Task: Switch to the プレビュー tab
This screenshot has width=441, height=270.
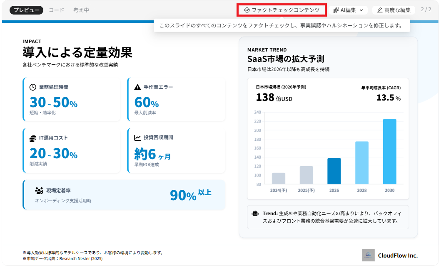Action: [26, 10]
